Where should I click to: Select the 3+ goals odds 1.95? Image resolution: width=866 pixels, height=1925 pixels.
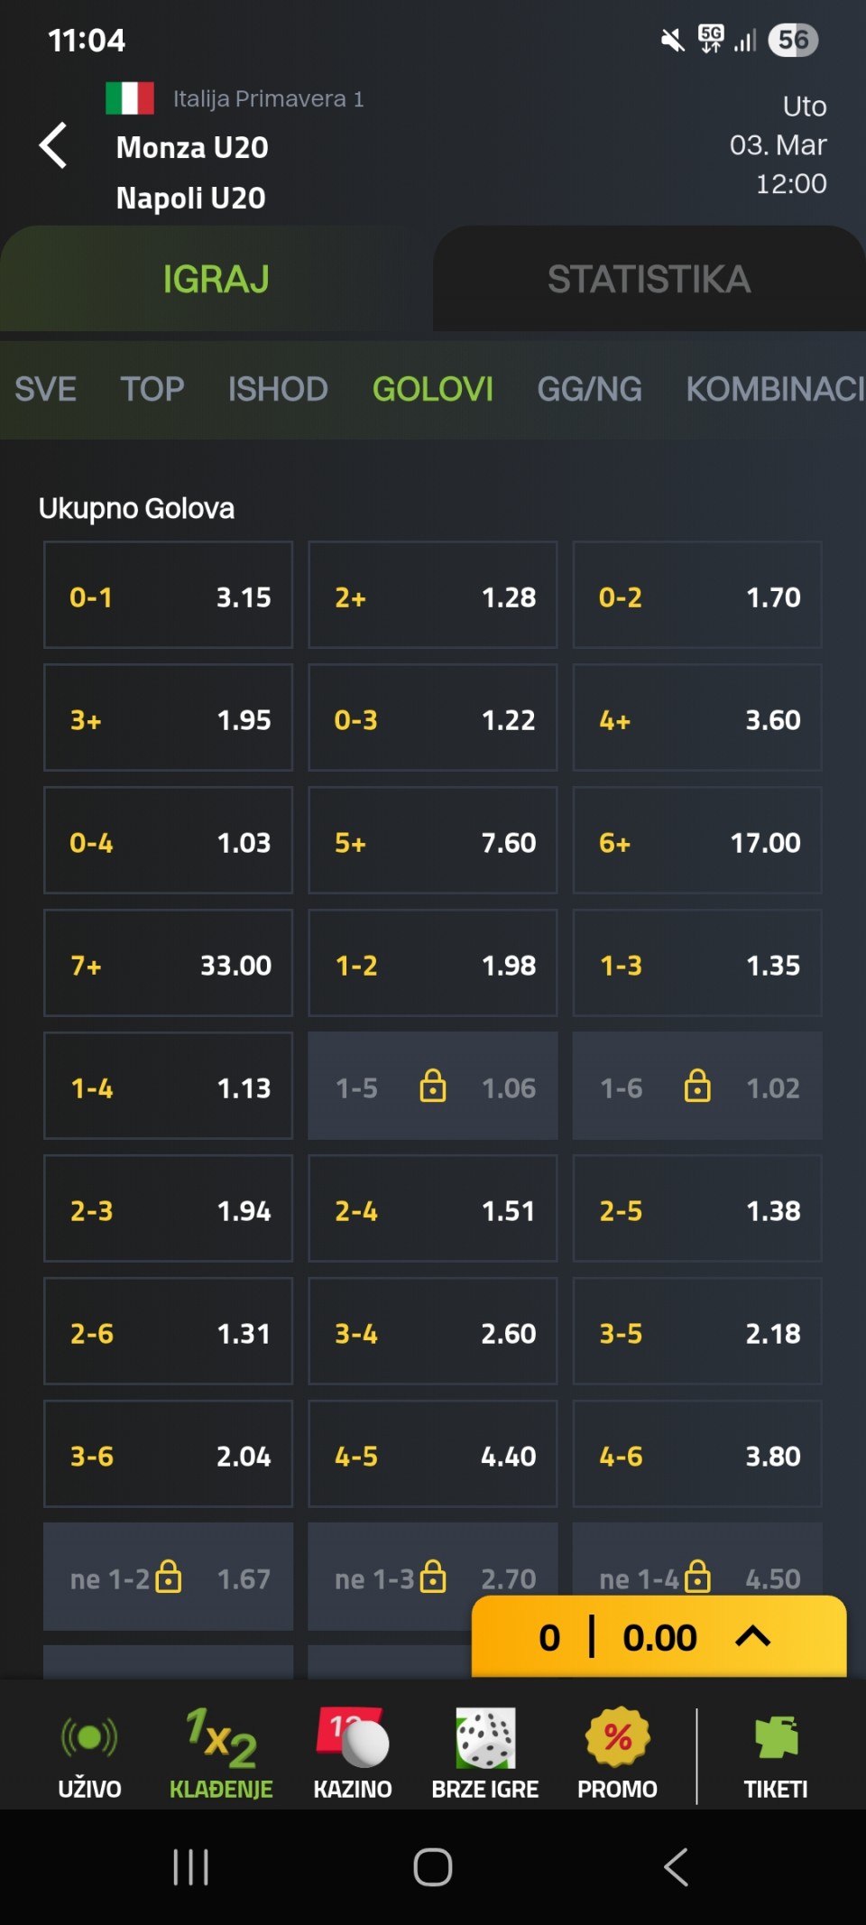[x=169, y=718]
